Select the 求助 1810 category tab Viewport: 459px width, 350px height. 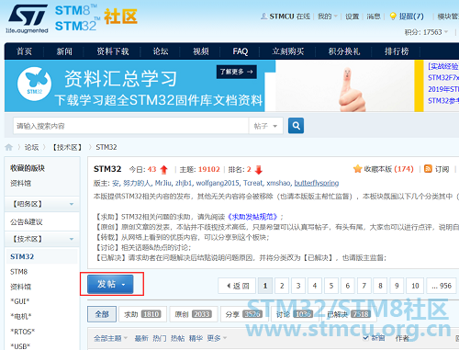(x=142, y=314)
